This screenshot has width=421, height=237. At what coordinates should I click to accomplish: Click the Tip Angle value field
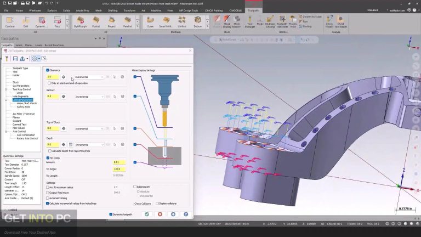(119, 169)
